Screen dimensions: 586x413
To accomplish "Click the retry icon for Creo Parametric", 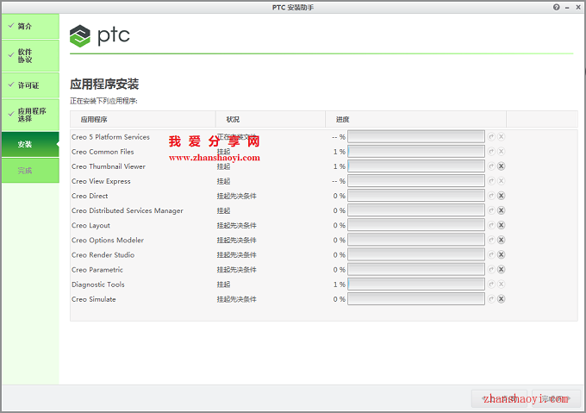I will 491,270.
